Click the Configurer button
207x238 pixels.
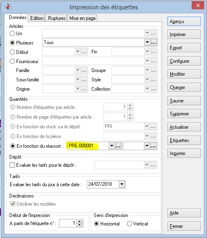[184, 61]
